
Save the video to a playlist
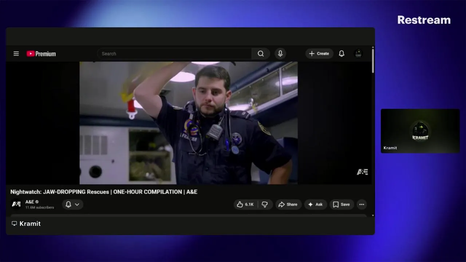tap(341, 205)
